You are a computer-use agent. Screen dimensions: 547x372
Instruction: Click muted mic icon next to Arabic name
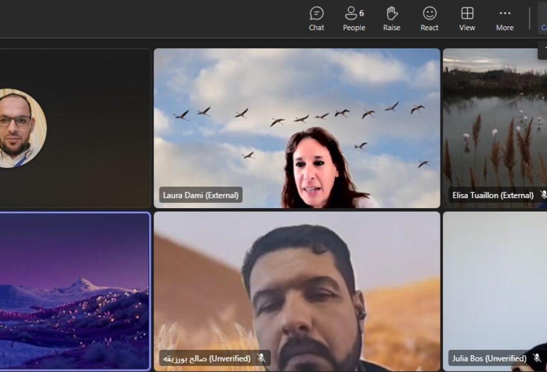click(x=262, y=358)
